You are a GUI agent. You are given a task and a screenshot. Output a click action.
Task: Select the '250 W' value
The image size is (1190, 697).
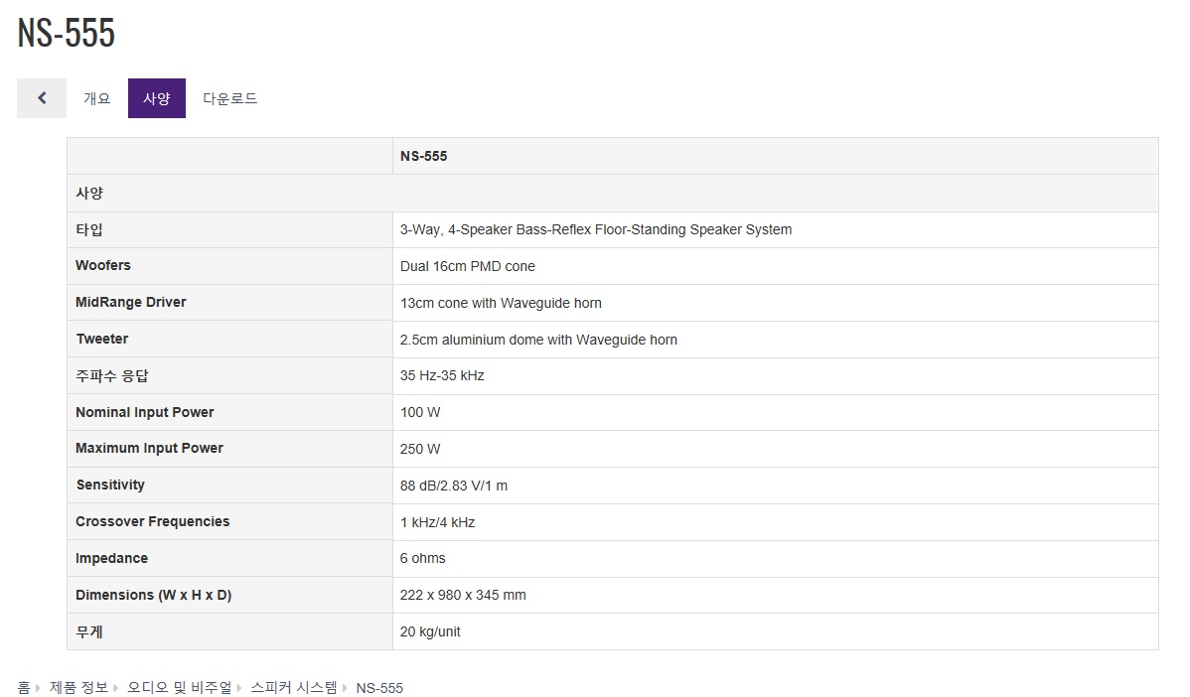tap(420, 449)
